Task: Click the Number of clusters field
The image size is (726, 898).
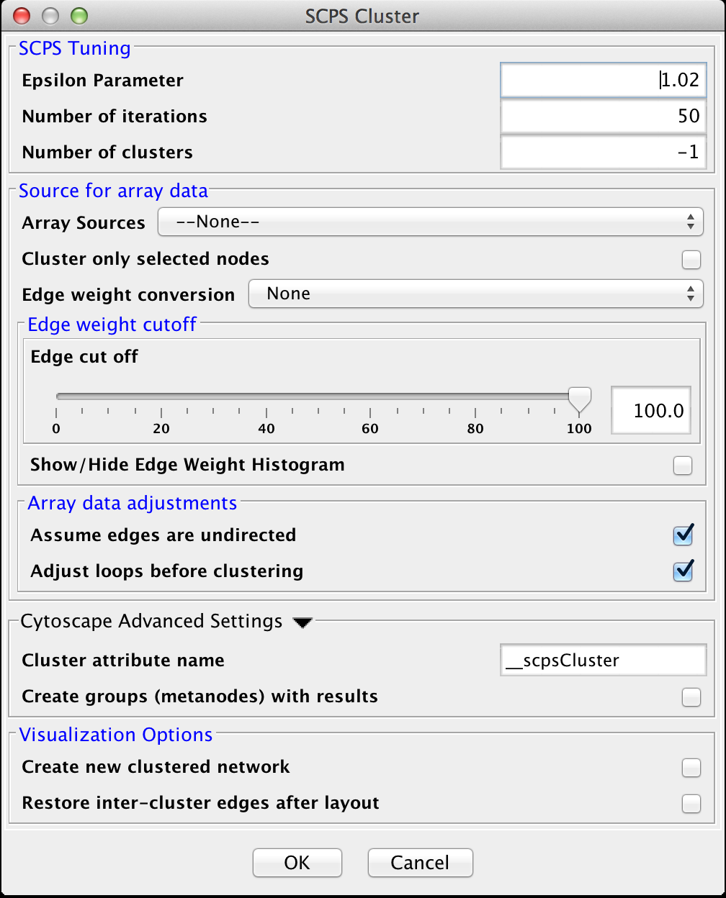Action: click(602, 152)
